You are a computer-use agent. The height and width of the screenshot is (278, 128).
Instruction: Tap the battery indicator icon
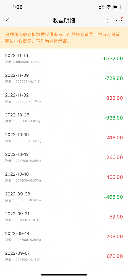pos(117,7)
